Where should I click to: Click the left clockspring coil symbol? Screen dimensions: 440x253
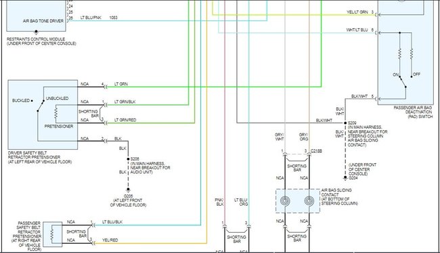(x=285, y=201)
